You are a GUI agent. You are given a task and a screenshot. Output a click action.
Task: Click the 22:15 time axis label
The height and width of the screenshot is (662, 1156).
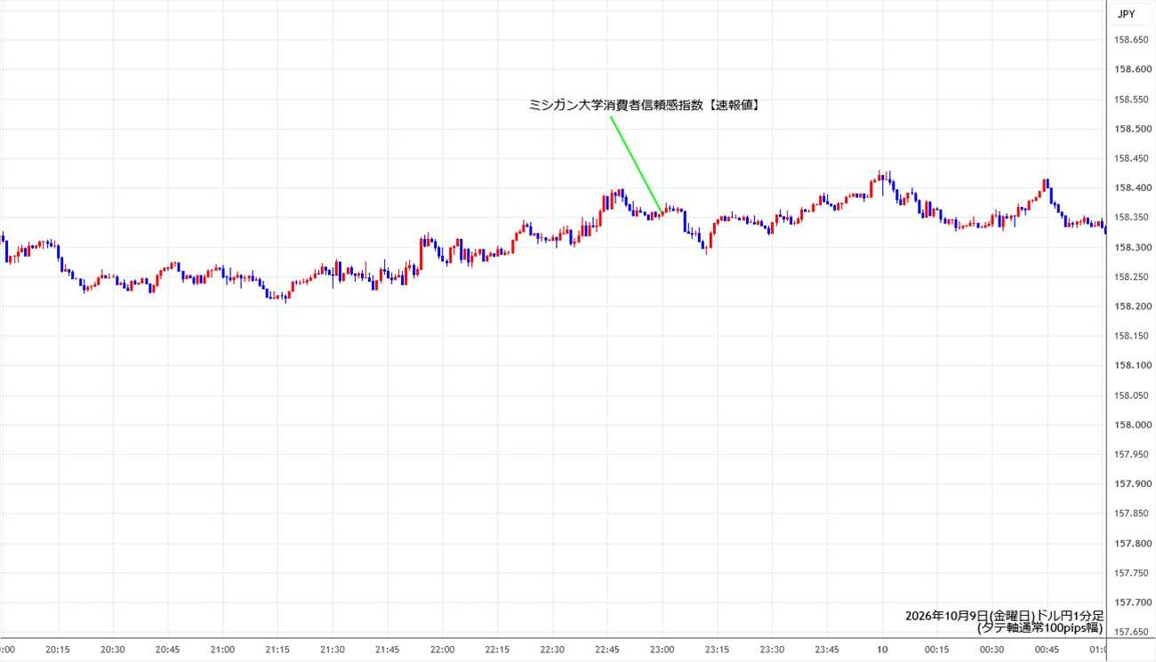tap(498, 650)
